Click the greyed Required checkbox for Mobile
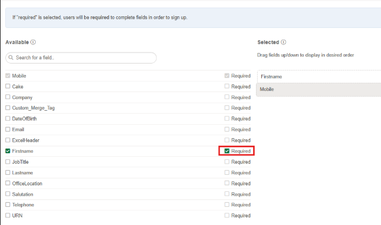The width and height of the screenshot is (381, 225). coord(227,76)
